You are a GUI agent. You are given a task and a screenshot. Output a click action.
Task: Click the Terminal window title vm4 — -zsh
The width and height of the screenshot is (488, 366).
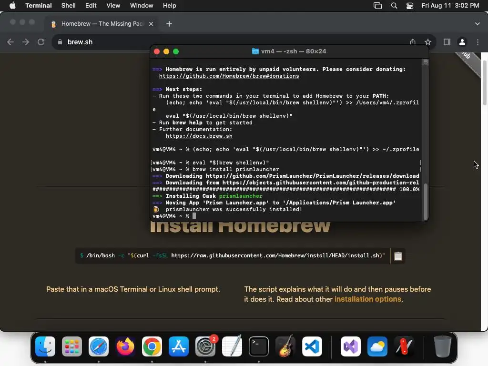tap(289, 51)
